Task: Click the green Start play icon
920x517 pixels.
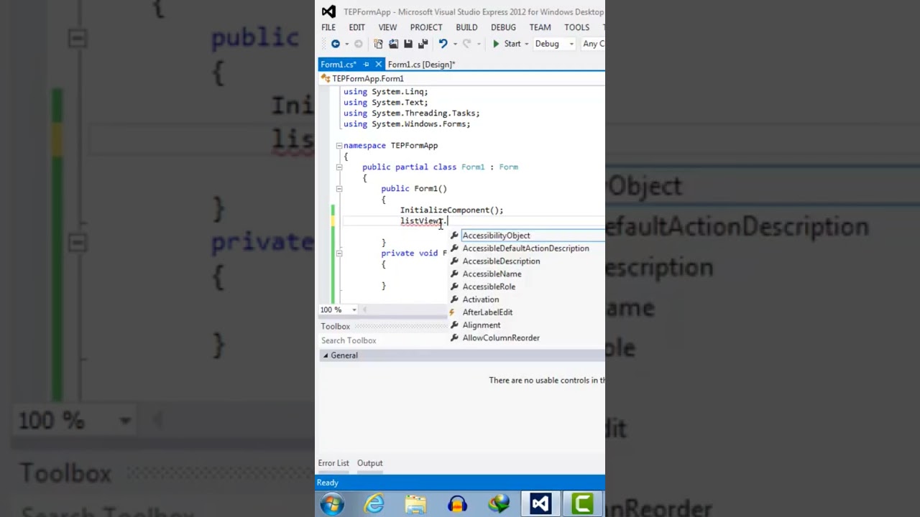Action: point(496,44)
